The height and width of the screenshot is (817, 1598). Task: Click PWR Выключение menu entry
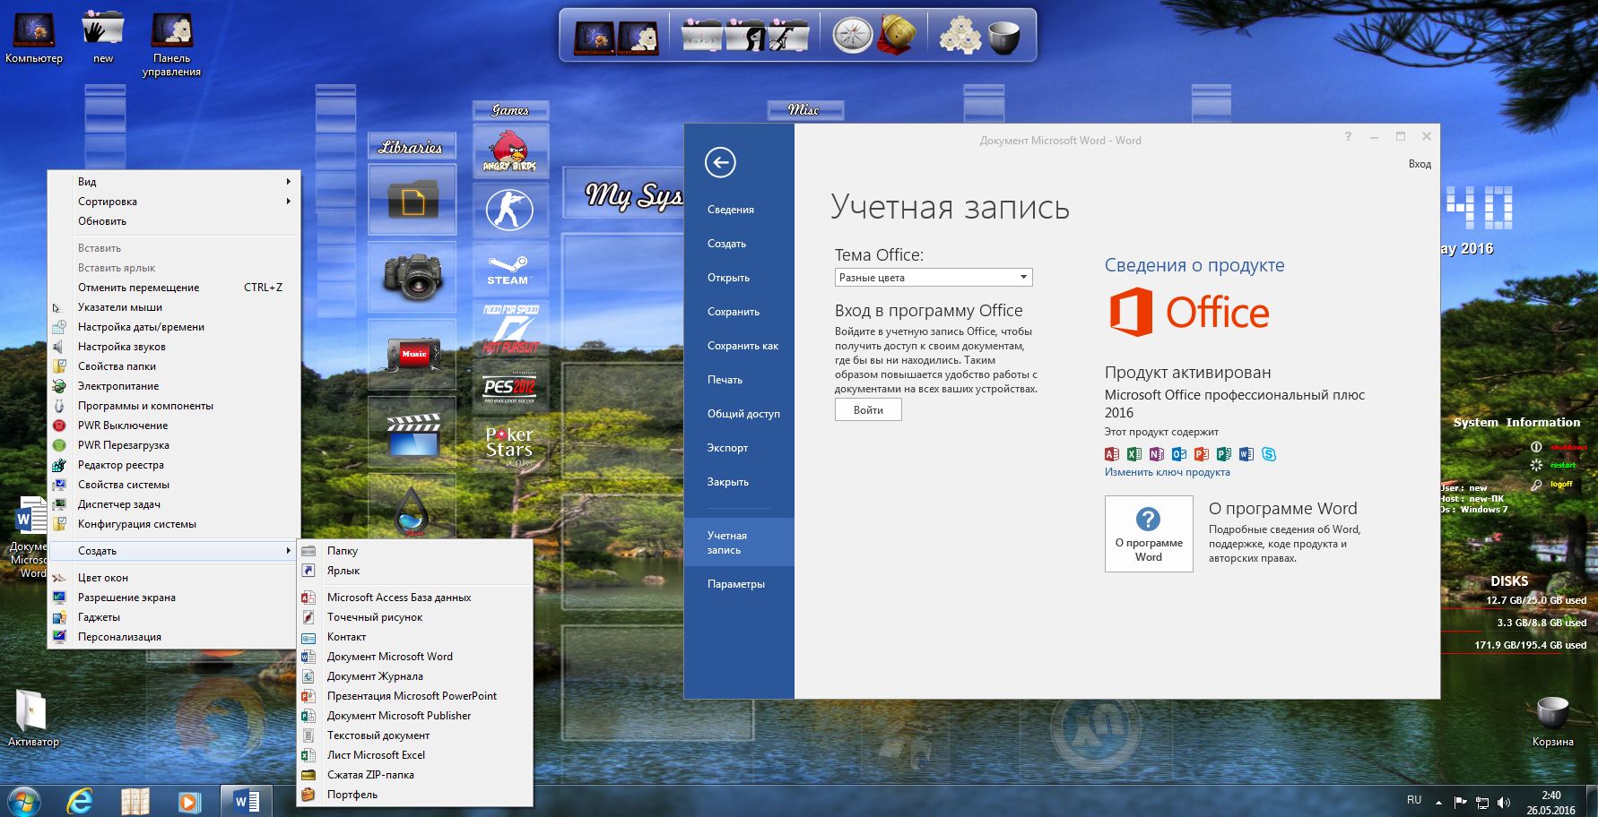pyautogui.click(x=175, y=426)
